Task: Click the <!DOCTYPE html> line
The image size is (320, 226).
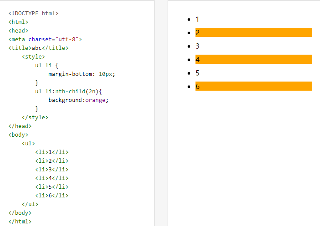Action: point(33,13)
